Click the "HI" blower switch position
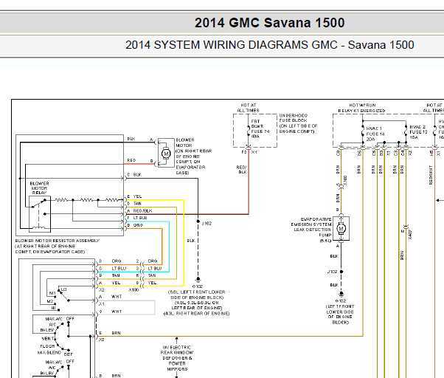Image resolution: width=444 pixels, height=378 pixels. tap(53, 307)
